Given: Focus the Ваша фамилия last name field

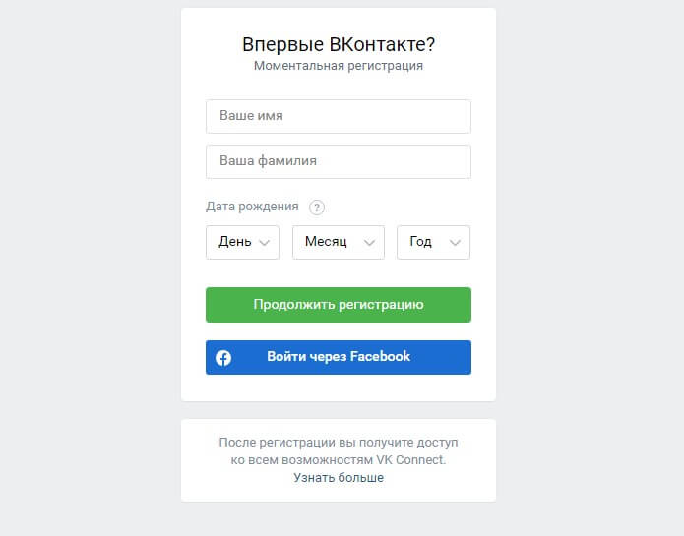Looking at the screenshot, I should point(339,161).
